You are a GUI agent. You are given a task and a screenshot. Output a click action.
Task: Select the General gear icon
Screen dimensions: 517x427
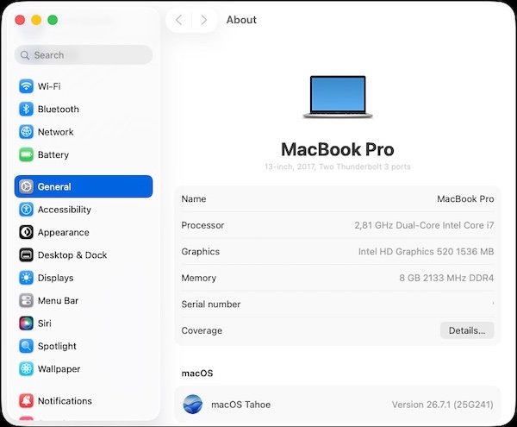(26, 187)
